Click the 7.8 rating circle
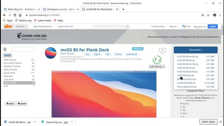The image size is (224, 126). (157, 60)
